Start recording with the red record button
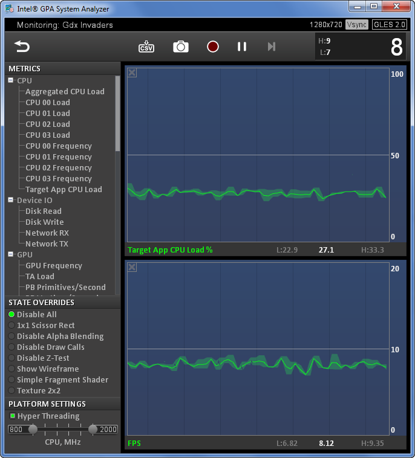This screenshot has width=415, height=458. click(212, 47)
